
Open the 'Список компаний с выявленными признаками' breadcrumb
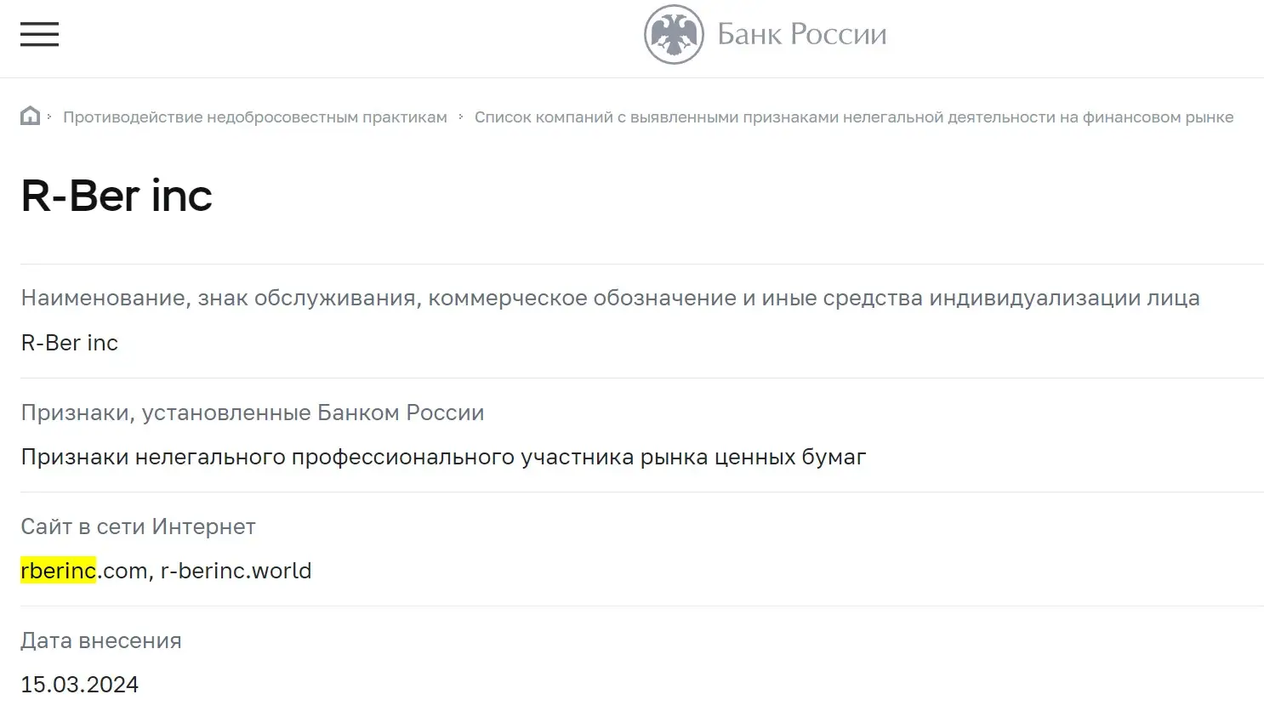[854, 117]
